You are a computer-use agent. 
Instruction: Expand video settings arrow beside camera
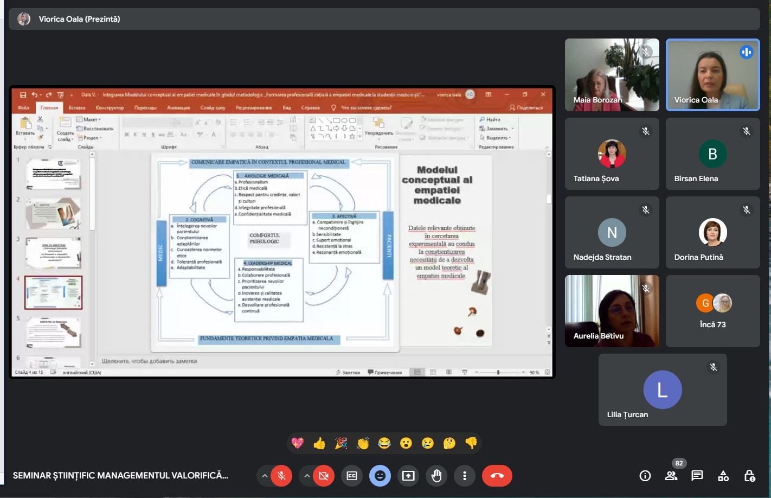(307, 476)
